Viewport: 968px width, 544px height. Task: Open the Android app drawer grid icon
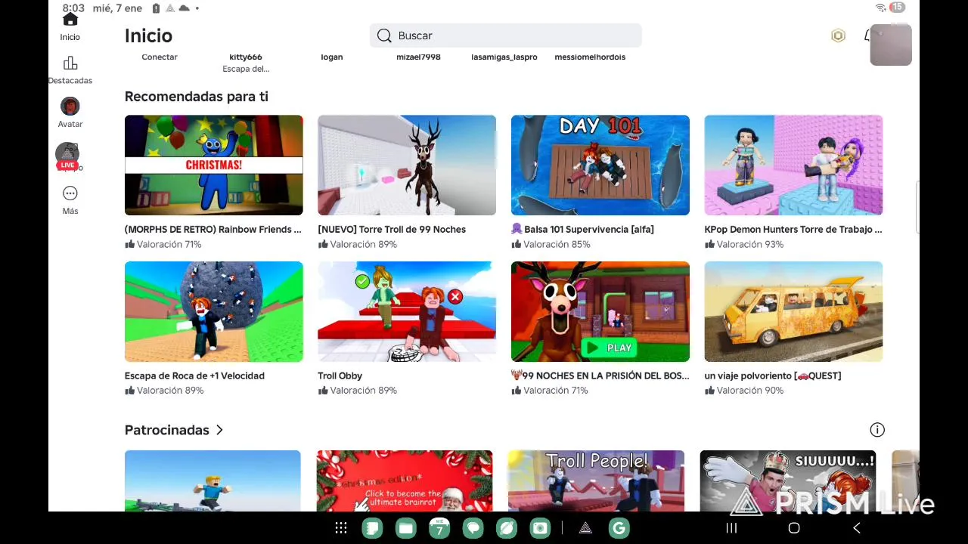click(x=341, y=528)
